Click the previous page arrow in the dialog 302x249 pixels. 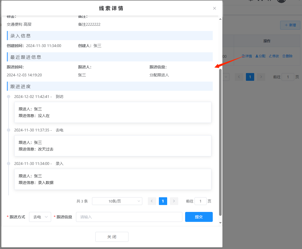152,201
